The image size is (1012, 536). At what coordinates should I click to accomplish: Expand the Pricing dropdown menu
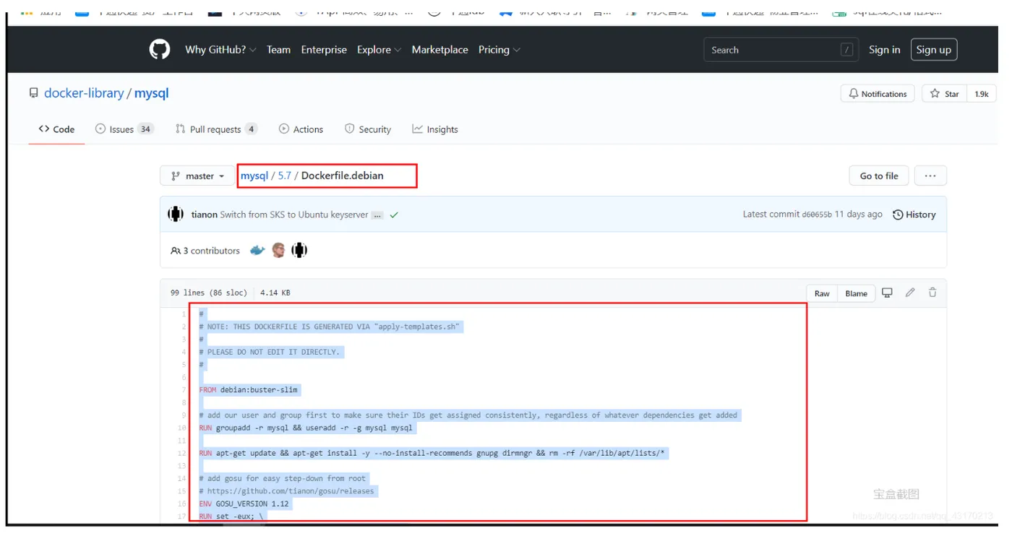(499, 50)
